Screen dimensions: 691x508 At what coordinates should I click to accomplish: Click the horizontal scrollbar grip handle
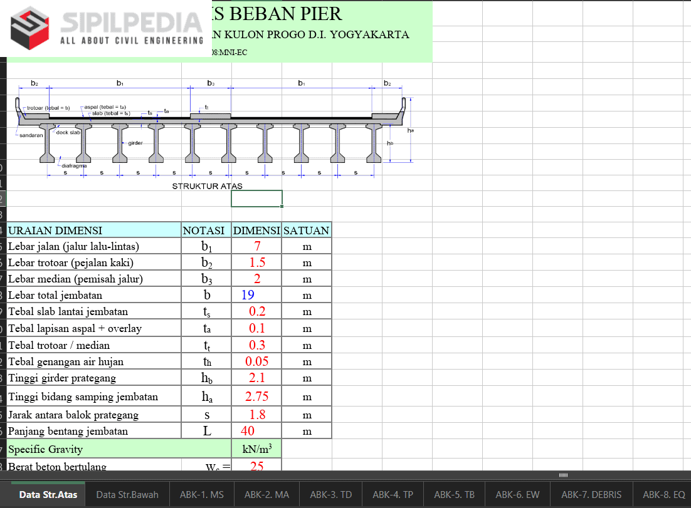point(562,475)
